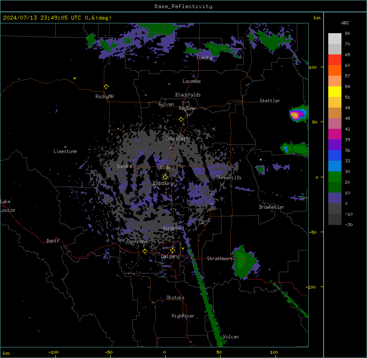Click the yellow diamond marker south of RedDeer
This screenshot has width=367, height=358.
[181, 119]
